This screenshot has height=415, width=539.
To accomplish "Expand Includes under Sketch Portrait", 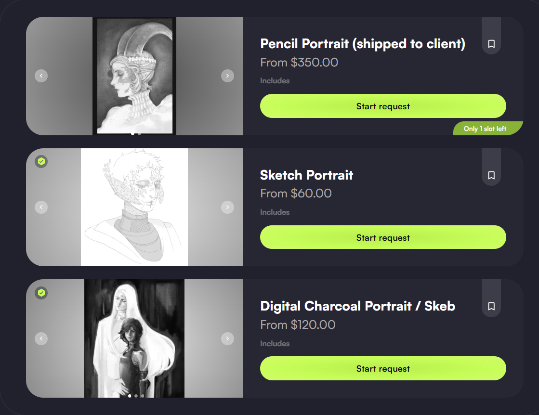I will pyautogui.click(x=275, y=212).
